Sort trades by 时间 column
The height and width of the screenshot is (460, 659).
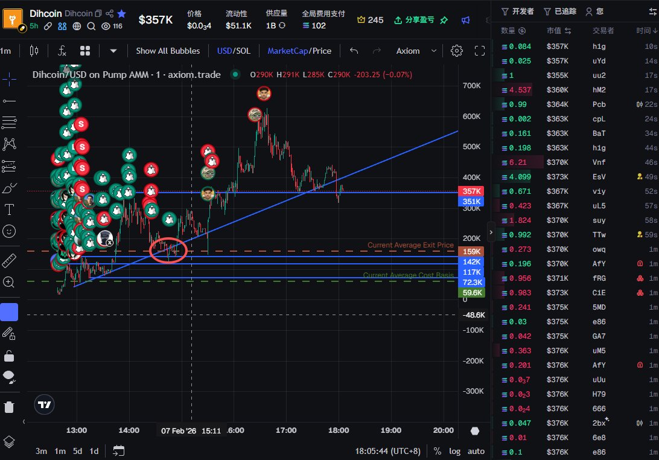(646, 31)
